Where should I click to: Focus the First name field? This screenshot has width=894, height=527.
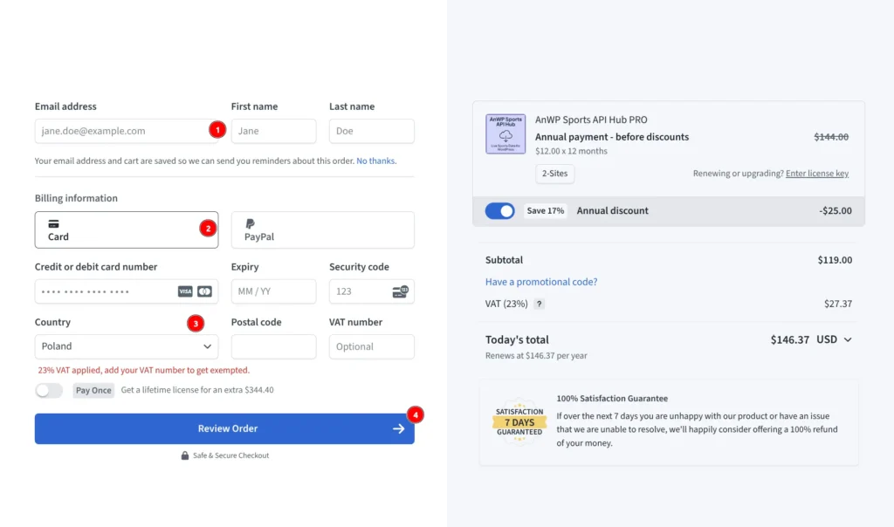(273, 131)
